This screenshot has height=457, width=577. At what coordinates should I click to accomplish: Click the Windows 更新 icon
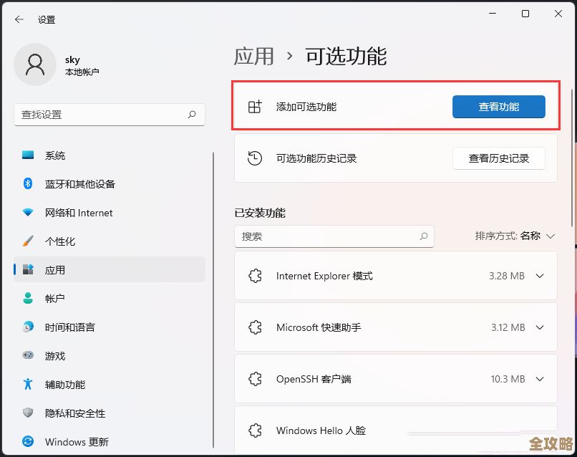29,442
